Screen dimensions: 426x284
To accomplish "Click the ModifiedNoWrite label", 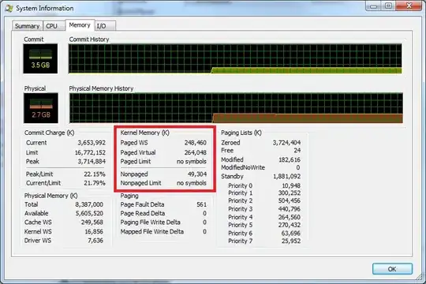I will [x=243, y=167].
